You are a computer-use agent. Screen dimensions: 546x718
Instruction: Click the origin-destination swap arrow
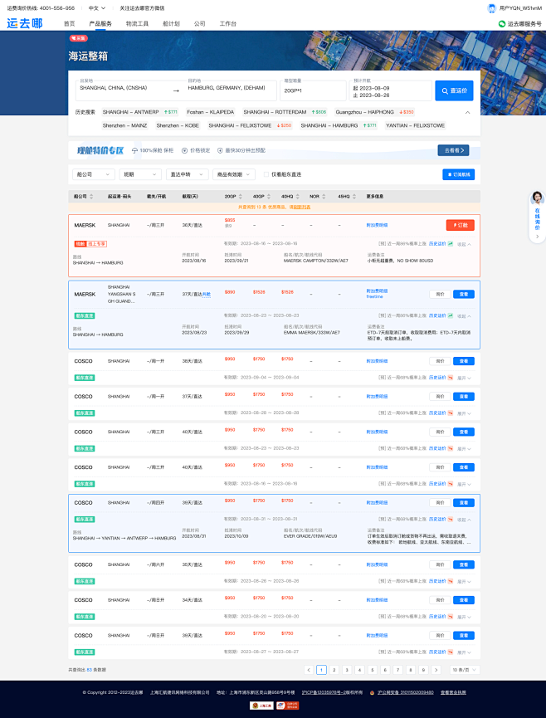pos(176,91)
